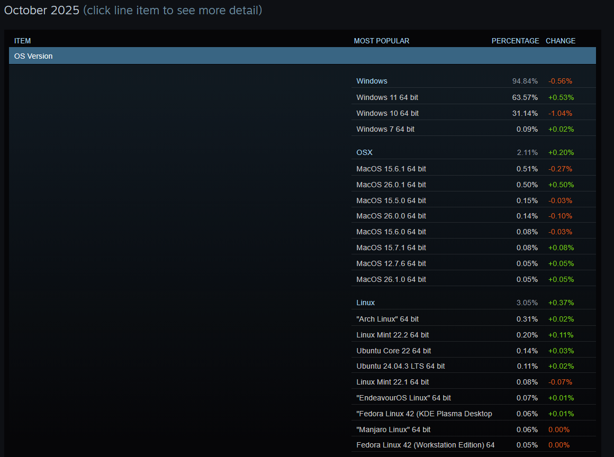
Task: Select the Windows 10 64 bit row
Action: [x=474, y=113]
